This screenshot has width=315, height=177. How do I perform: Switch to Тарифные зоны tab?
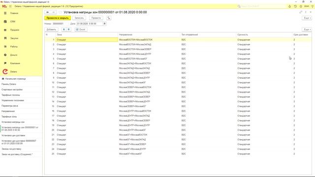pos(9,117)
